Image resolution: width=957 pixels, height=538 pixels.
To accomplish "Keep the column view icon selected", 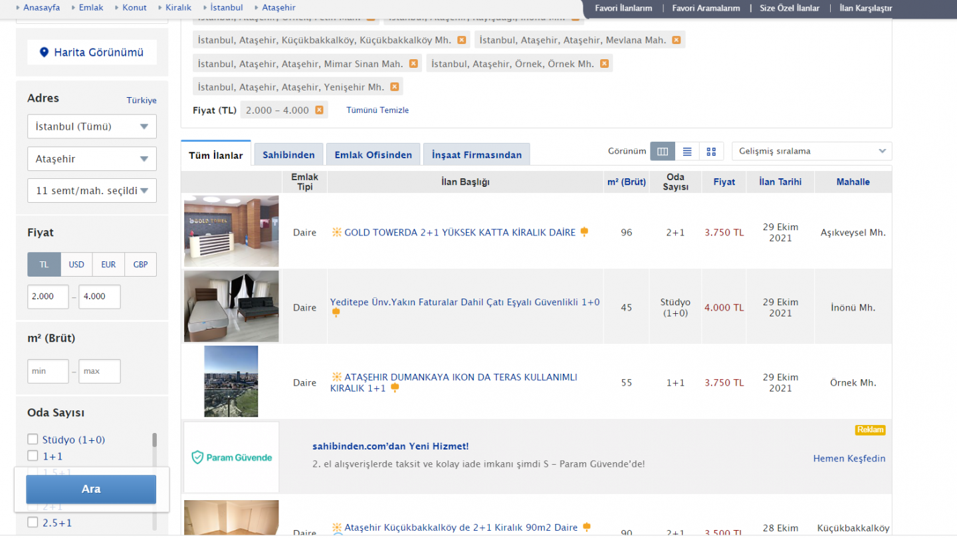I will tap(662, 151).
